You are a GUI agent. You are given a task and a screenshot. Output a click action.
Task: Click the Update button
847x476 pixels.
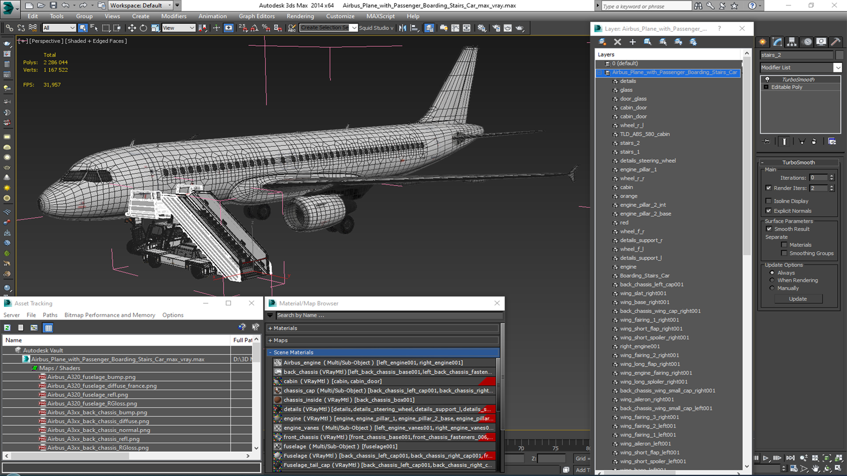(798, 299)
